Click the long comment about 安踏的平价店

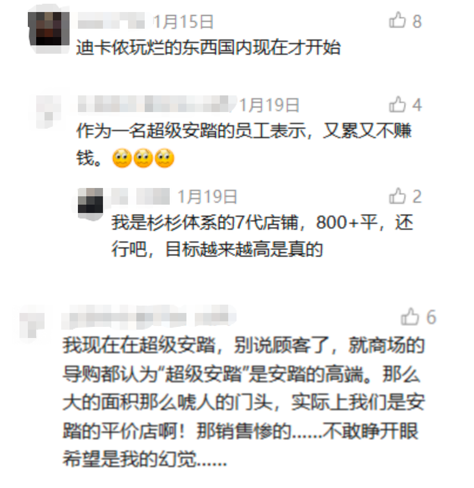244,402
